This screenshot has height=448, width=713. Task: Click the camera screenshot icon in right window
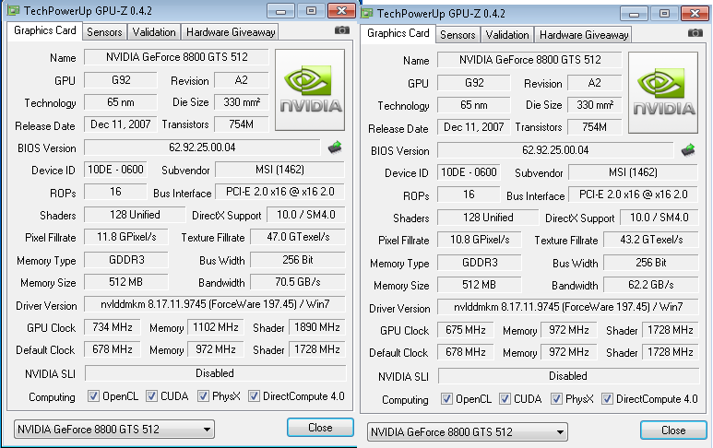(x=695, y=33)
